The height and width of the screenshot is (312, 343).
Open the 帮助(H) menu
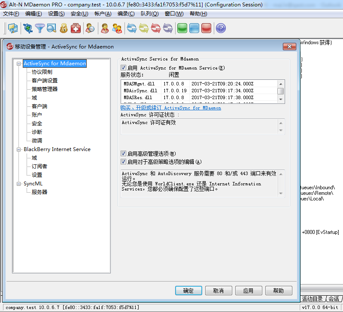pos(198,14)
